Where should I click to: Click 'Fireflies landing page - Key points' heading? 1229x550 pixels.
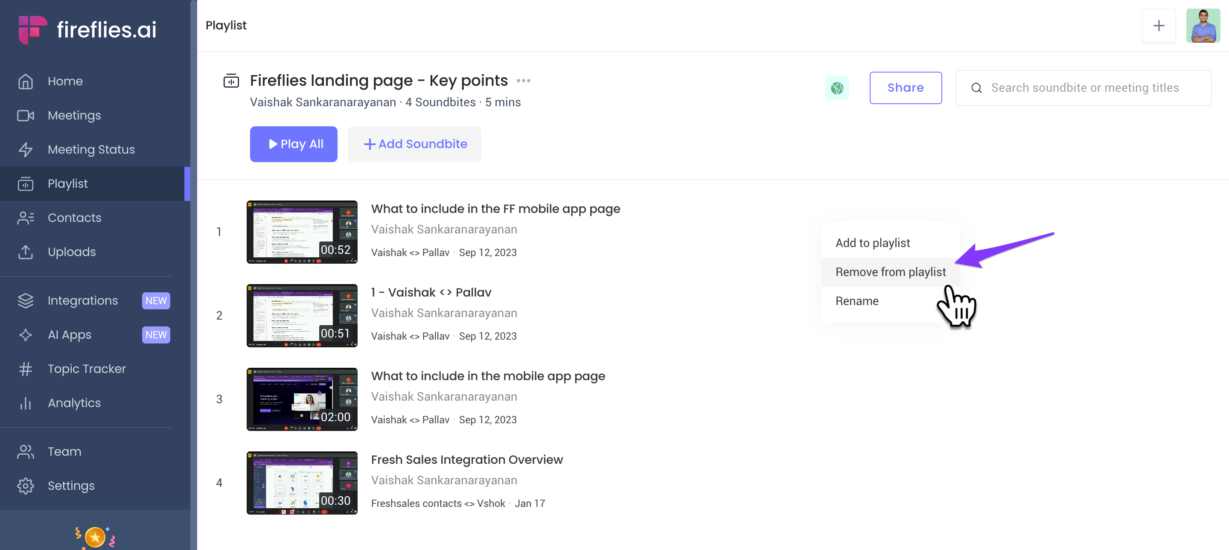pyautogui.click(x=379, y=81)
